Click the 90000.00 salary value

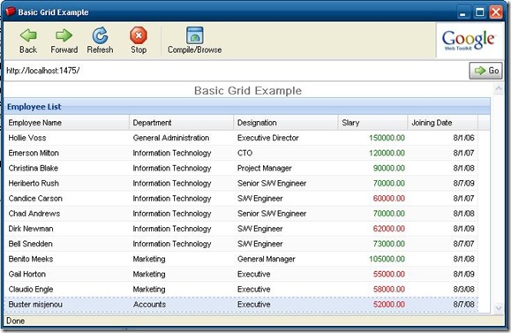[x=389, y=168]
